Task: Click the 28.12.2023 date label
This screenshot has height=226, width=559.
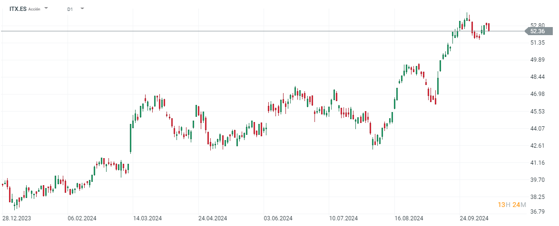Action: [x=17, y=218]
